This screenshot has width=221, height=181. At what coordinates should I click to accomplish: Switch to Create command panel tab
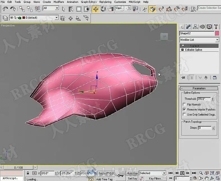(x=182, y=27)
